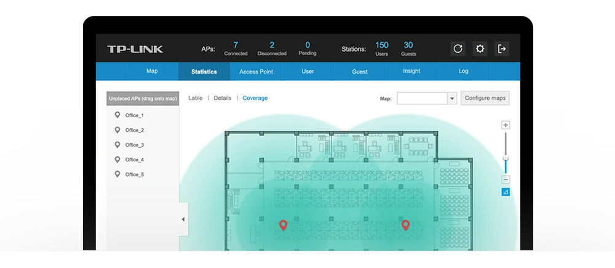The width and height of the screenshot is (615, 268).
Task: Open the Map dropdown arrow
Action: pos(452,98)
